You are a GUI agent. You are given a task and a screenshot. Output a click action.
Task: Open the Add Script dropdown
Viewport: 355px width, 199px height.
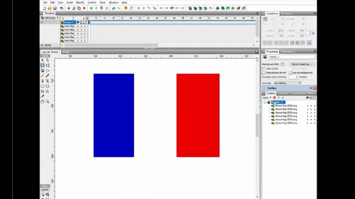pos(50,18)
